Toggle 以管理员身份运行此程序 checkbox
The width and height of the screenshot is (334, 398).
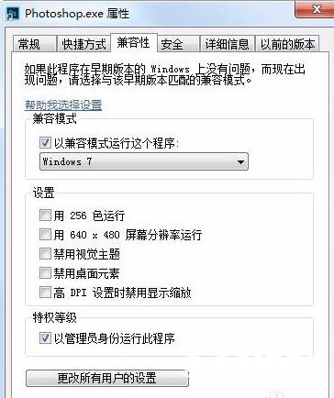(x=45, y=338)
